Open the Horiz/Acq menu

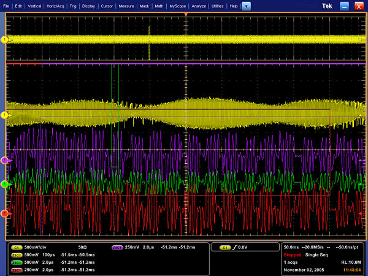(55, 6)
